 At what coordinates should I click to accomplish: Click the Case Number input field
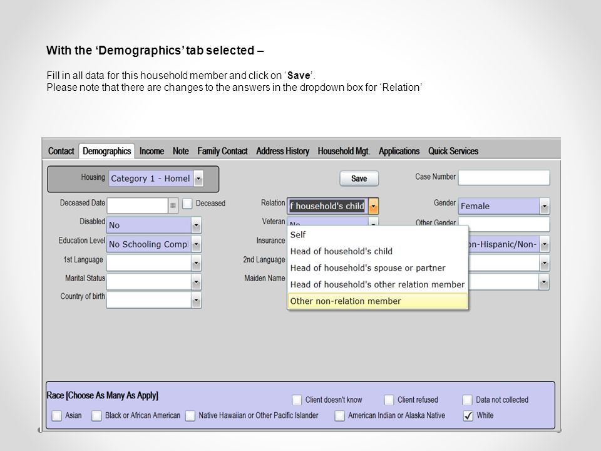point(504,177)
